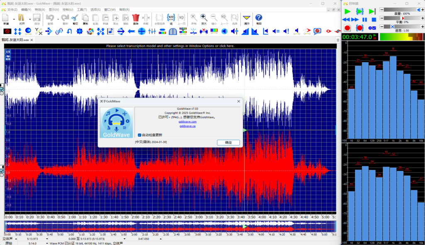This screenshot has height=245, width=425.
Task: Start recording with red Record button
Action: point(347,28)
